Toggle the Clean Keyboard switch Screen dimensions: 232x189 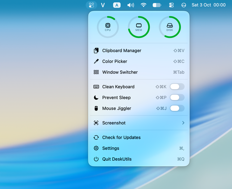click(x=177, y=87)
